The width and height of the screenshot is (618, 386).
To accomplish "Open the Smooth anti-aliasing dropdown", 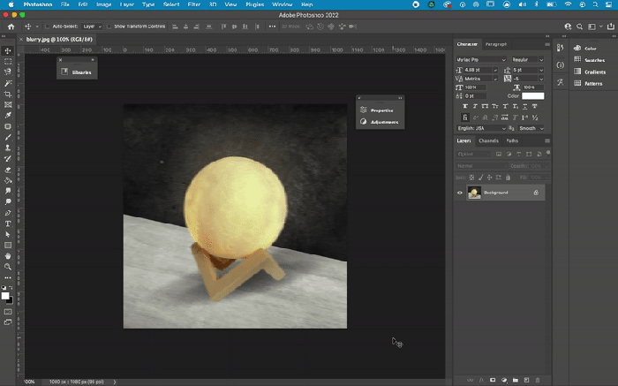I will pos(531,128).
